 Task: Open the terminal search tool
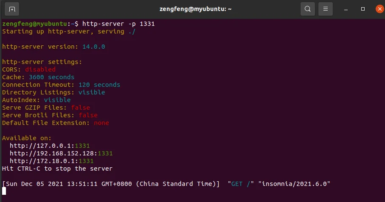307,9
